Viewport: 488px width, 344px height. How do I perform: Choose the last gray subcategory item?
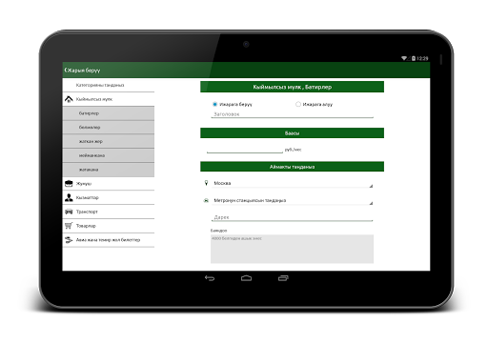click(109, 170)
